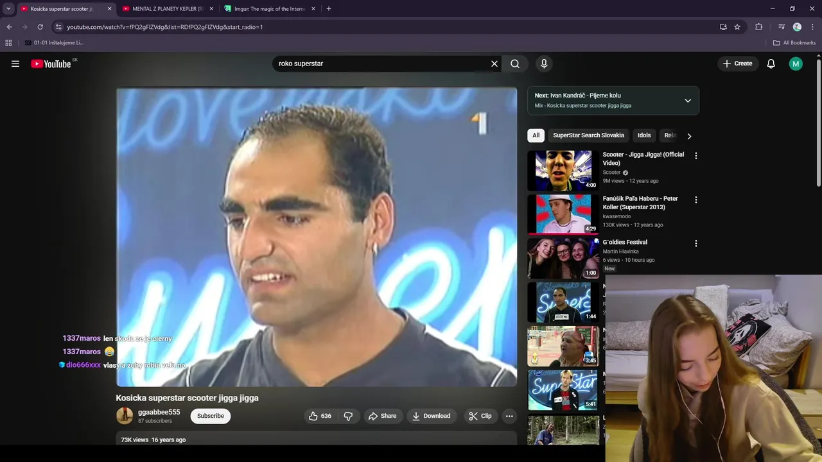The height and width of the screenshot is (462, 822).
Task: View site information icon in address bar
Action: click(x=58, y=27)
